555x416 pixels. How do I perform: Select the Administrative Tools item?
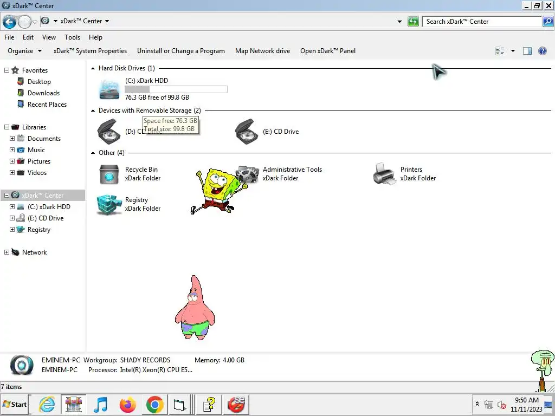click(x=292, y=174)
